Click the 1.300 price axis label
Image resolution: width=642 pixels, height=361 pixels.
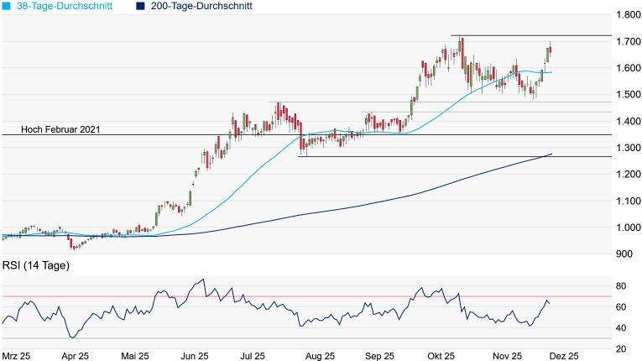(627, 148)
